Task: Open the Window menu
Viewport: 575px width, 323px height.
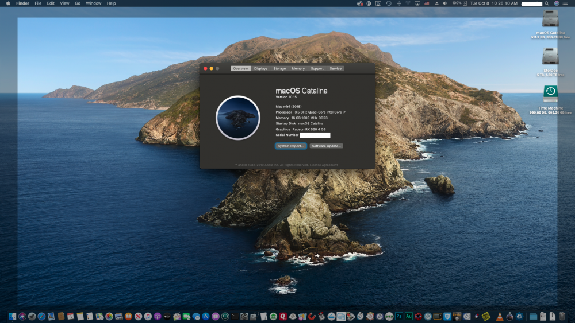Action: click(x=94, y=3)
